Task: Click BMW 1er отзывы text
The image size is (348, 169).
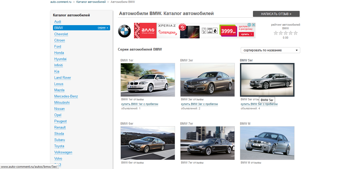Action: click(132, 99)
